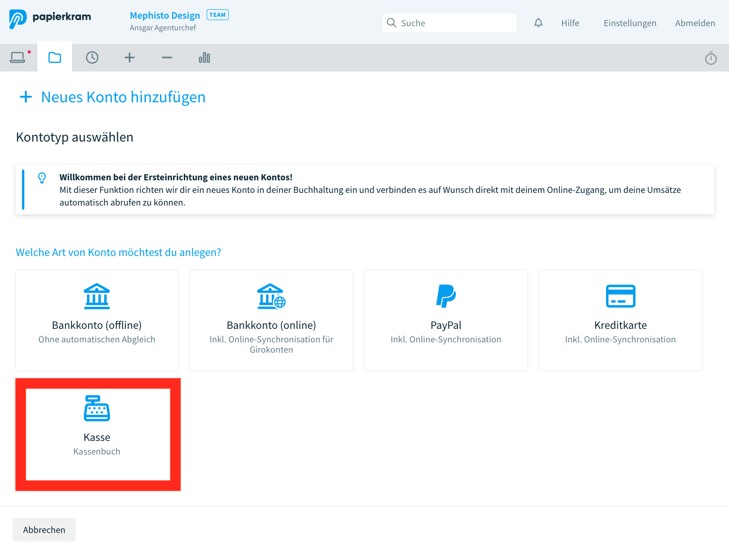Click the Kassenbuch subtitle
Viewport: 729px width, 554px height.
(97, 452)
